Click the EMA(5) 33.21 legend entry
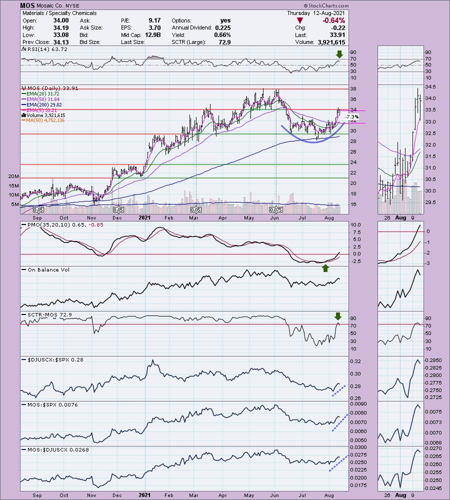The height and width of the screenshot is (500, 450). (39, 110)
